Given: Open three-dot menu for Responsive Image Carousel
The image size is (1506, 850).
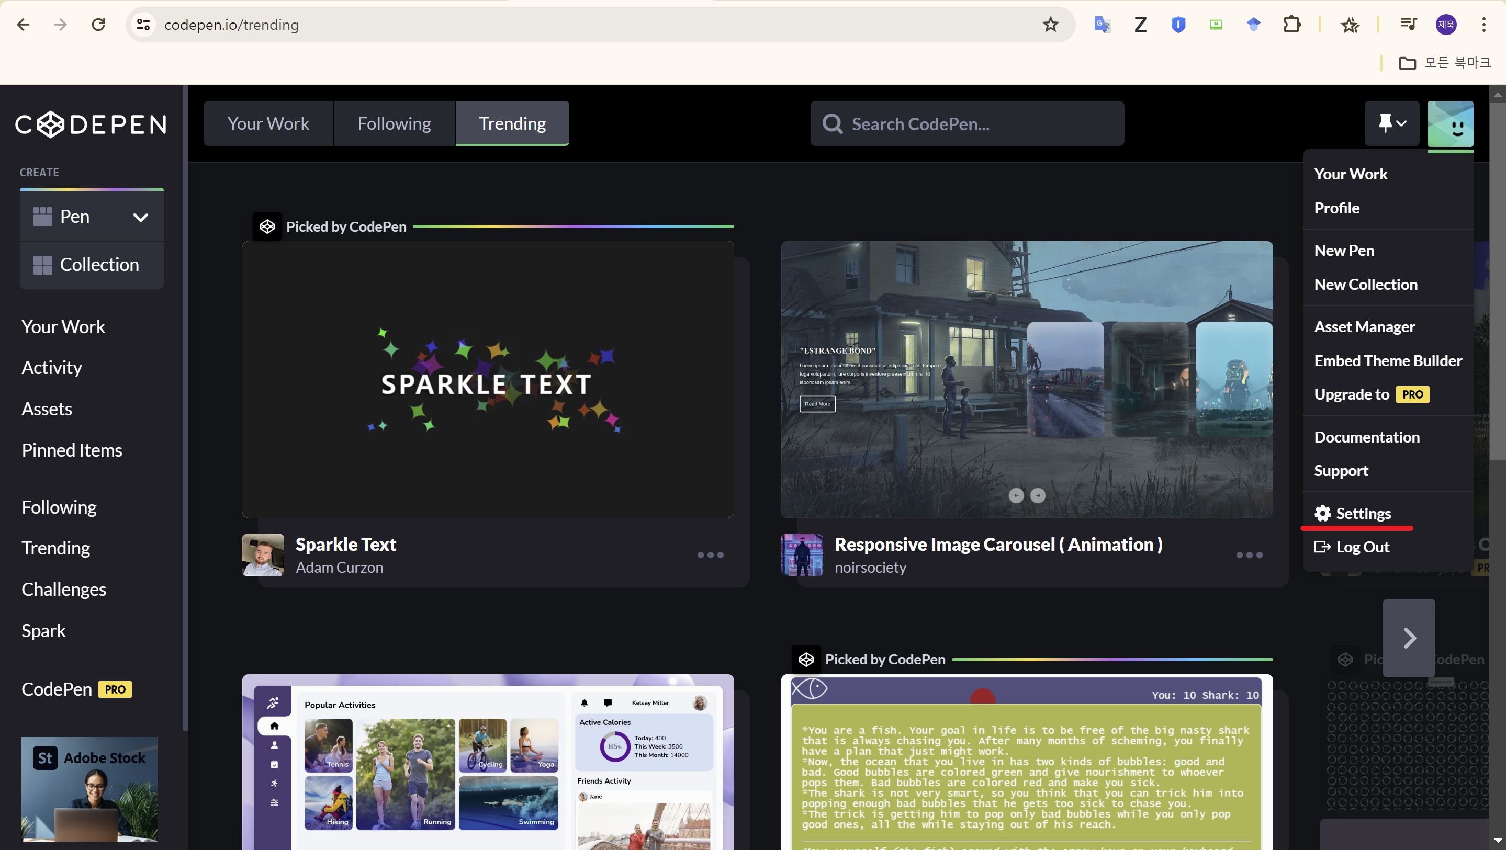Looking at the screenshot, I should coord(1250,555).
